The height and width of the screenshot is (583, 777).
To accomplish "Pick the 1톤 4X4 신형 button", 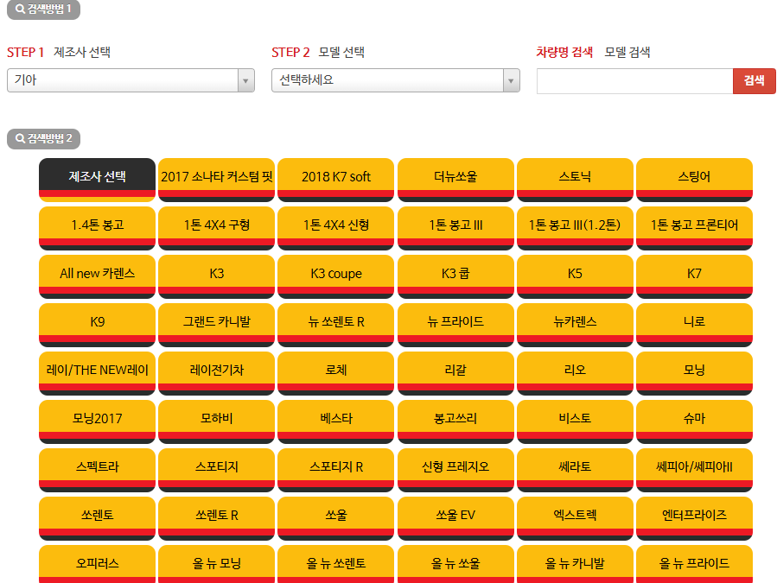I will [x=336, y=228].
